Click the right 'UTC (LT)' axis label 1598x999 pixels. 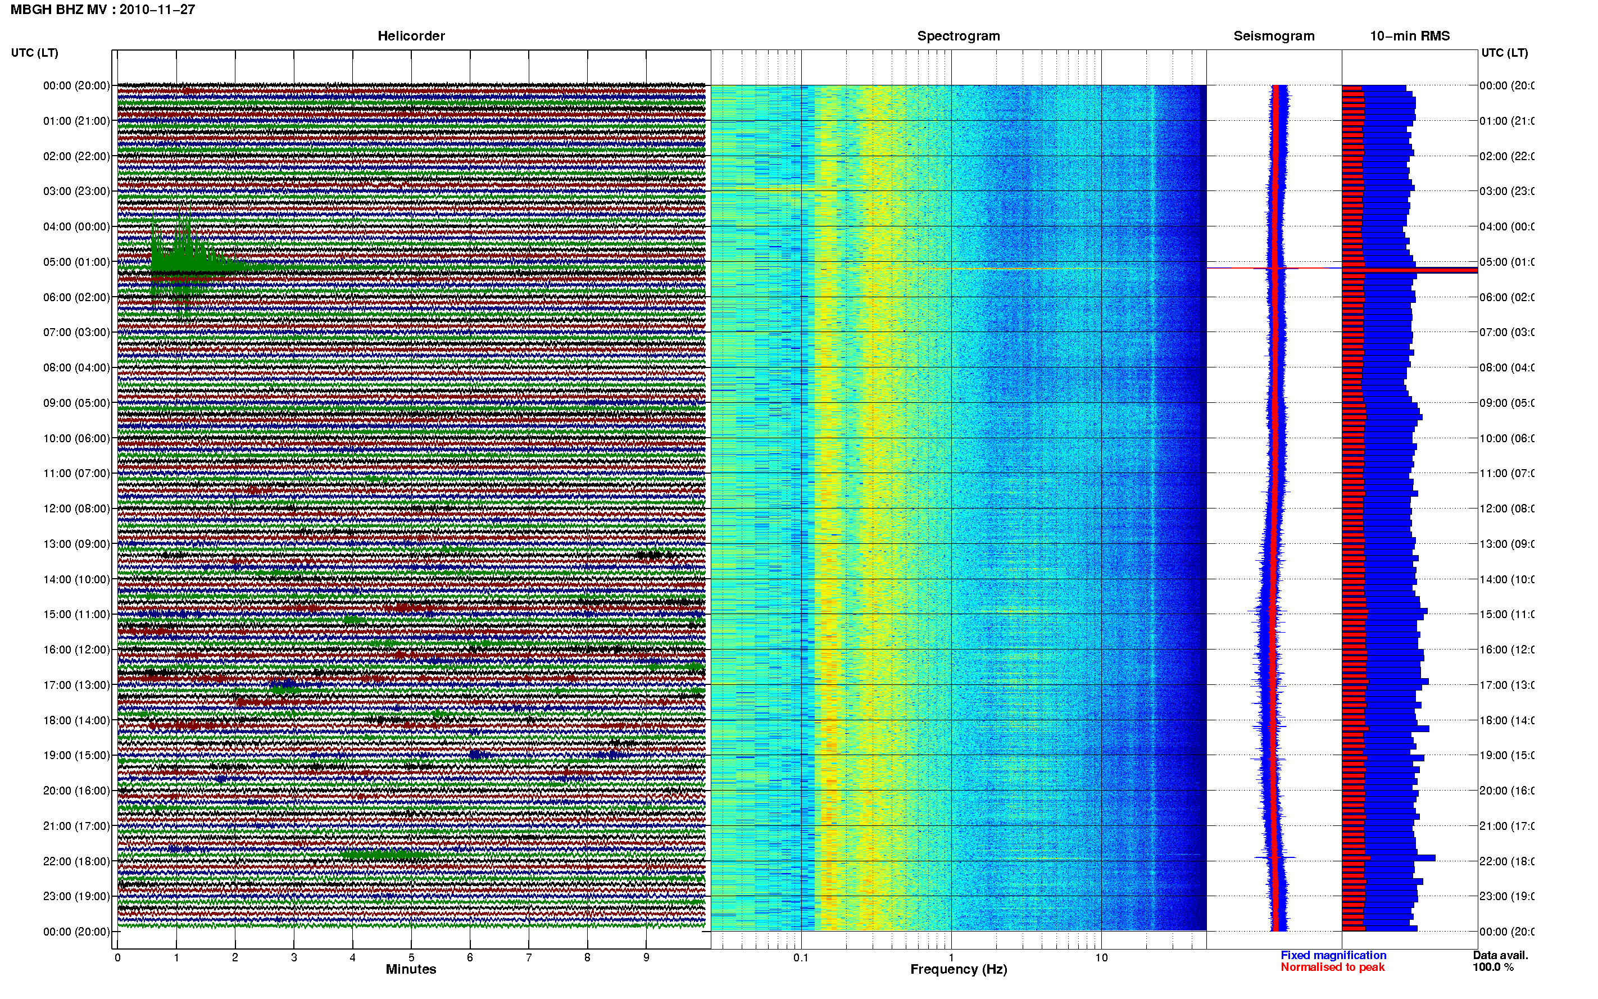tap(1504, 53)
